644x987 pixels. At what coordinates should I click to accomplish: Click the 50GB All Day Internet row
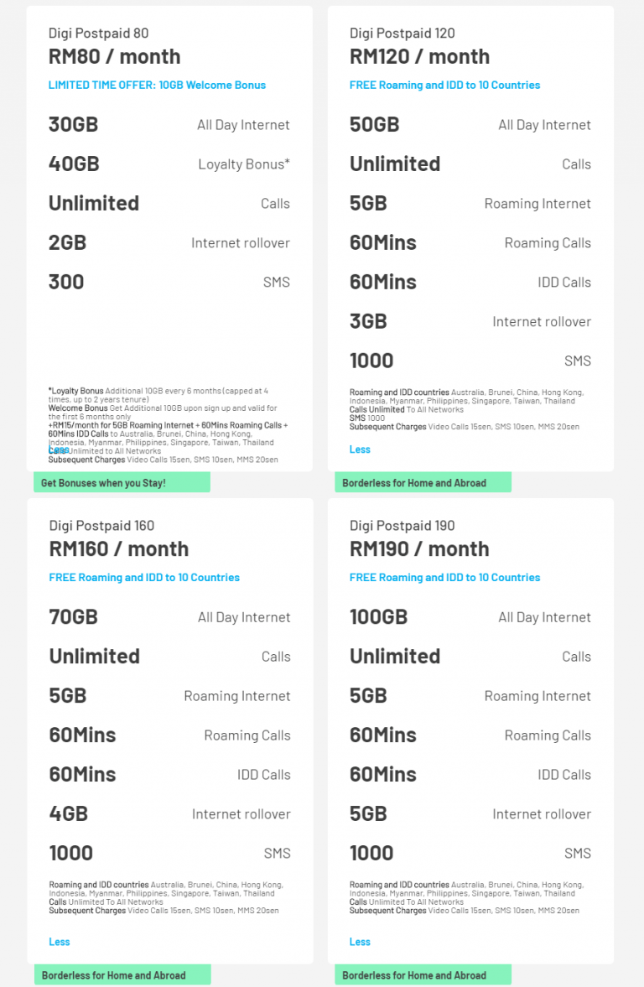[470, 124]
